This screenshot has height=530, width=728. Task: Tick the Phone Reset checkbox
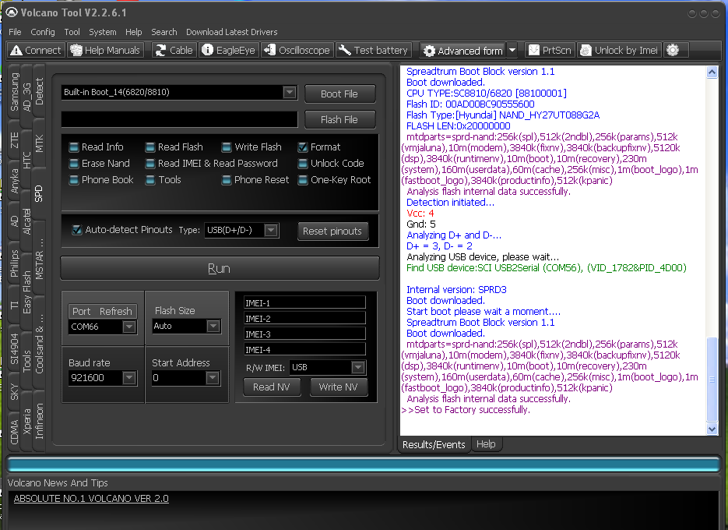coord(227,180)
